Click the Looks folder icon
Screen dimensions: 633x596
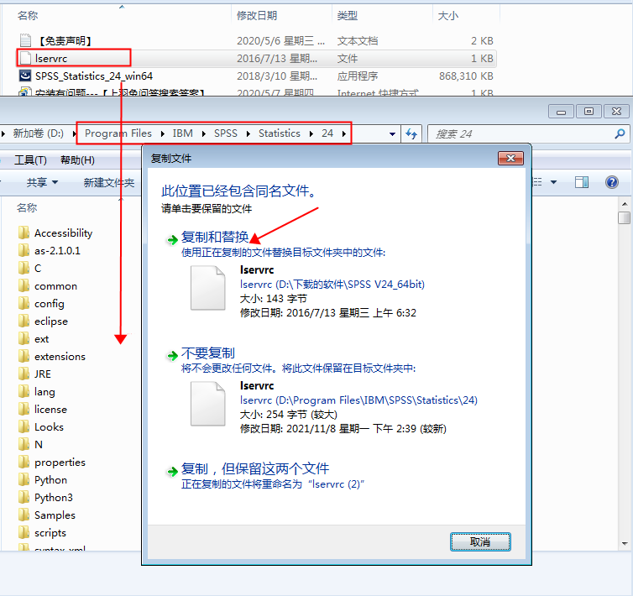point(24,426)
